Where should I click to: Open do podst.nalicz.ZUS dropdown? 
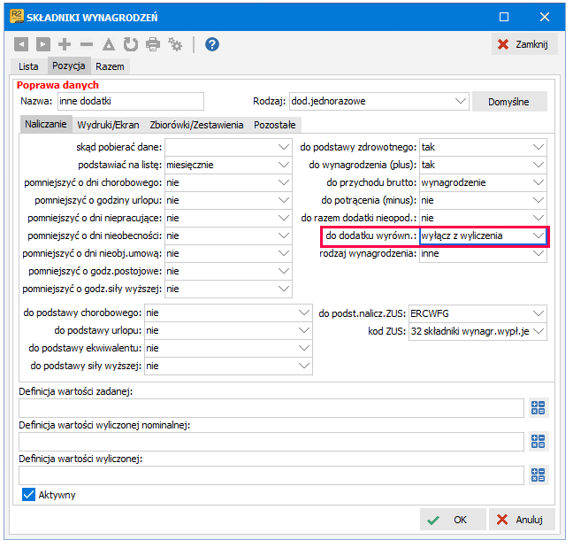[x=539, y=313]
